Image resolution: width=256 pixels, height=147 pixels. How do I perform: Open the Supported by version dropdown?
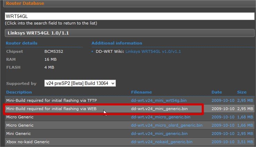[x=80, y=83]
